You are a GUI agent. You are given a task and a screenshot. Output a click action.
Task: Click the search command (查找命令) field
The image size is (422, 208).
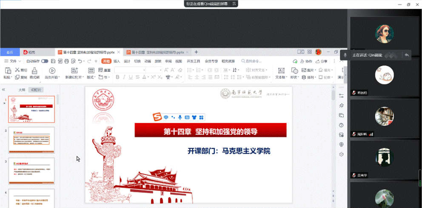[x=251, y=61]
